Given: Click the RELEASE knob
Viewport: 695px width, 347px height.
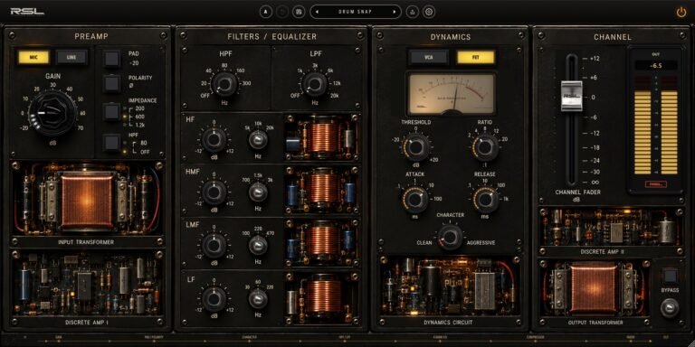Looking at the screenshot, I should (x=486, y=200).
